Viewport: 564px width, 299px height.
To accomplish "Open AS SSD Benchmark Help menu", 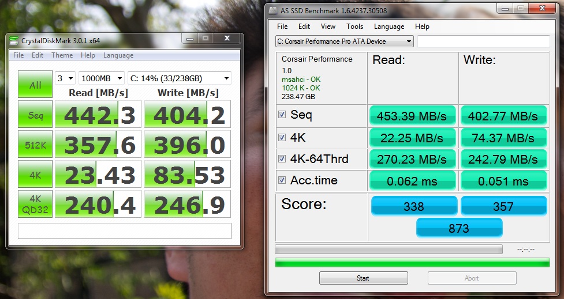I will click(x=422, y=26).
